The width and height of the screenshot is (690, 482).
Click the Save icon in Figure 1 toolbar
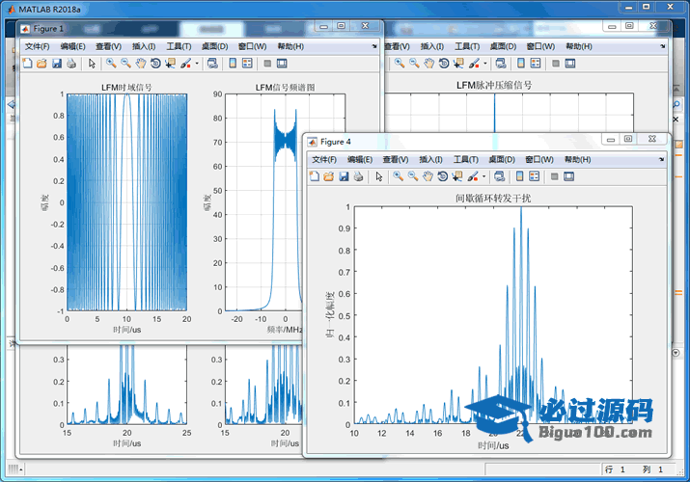(x=57, y=64)
